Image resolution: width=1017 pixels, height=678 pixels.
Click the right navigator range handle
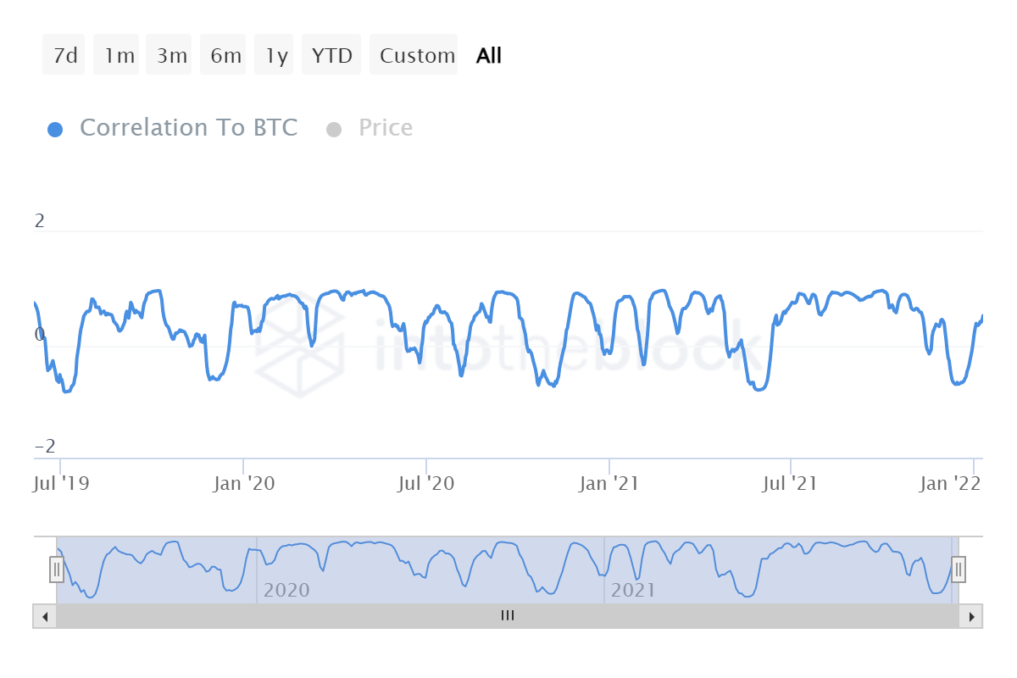(x=959, y=569)
